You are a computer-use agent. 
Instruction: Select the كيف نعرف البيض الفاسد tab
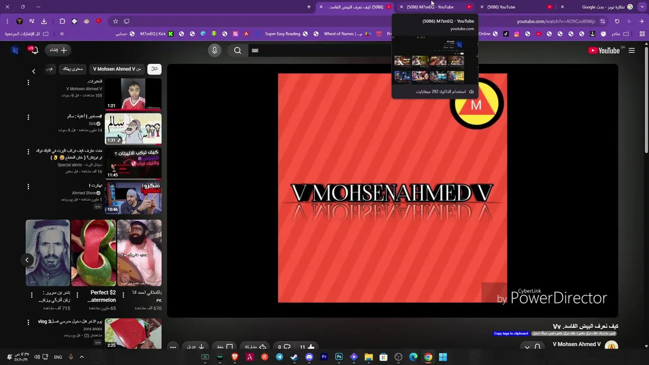[x=355, y=7]
